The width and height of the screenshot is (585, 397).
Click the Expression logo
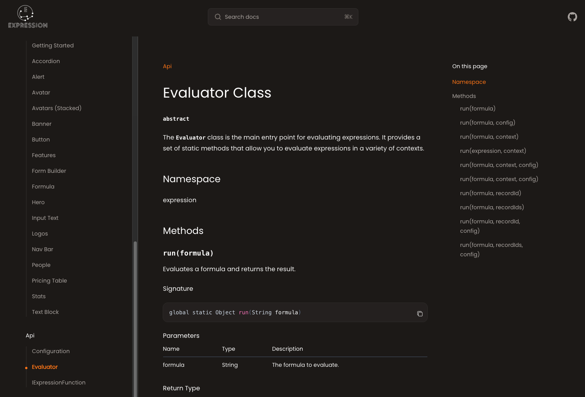[28, 17]
